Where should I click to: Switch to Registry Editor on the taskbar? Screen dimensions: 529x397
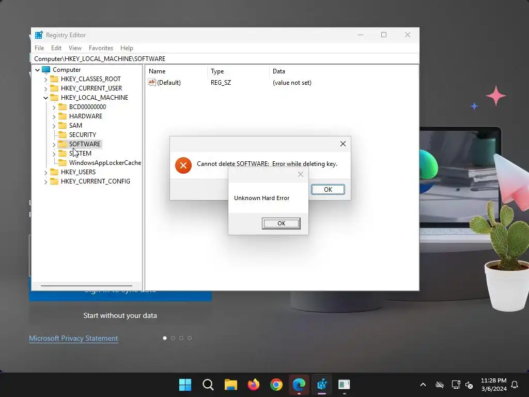pyautogui.click(x=322, y=385)
